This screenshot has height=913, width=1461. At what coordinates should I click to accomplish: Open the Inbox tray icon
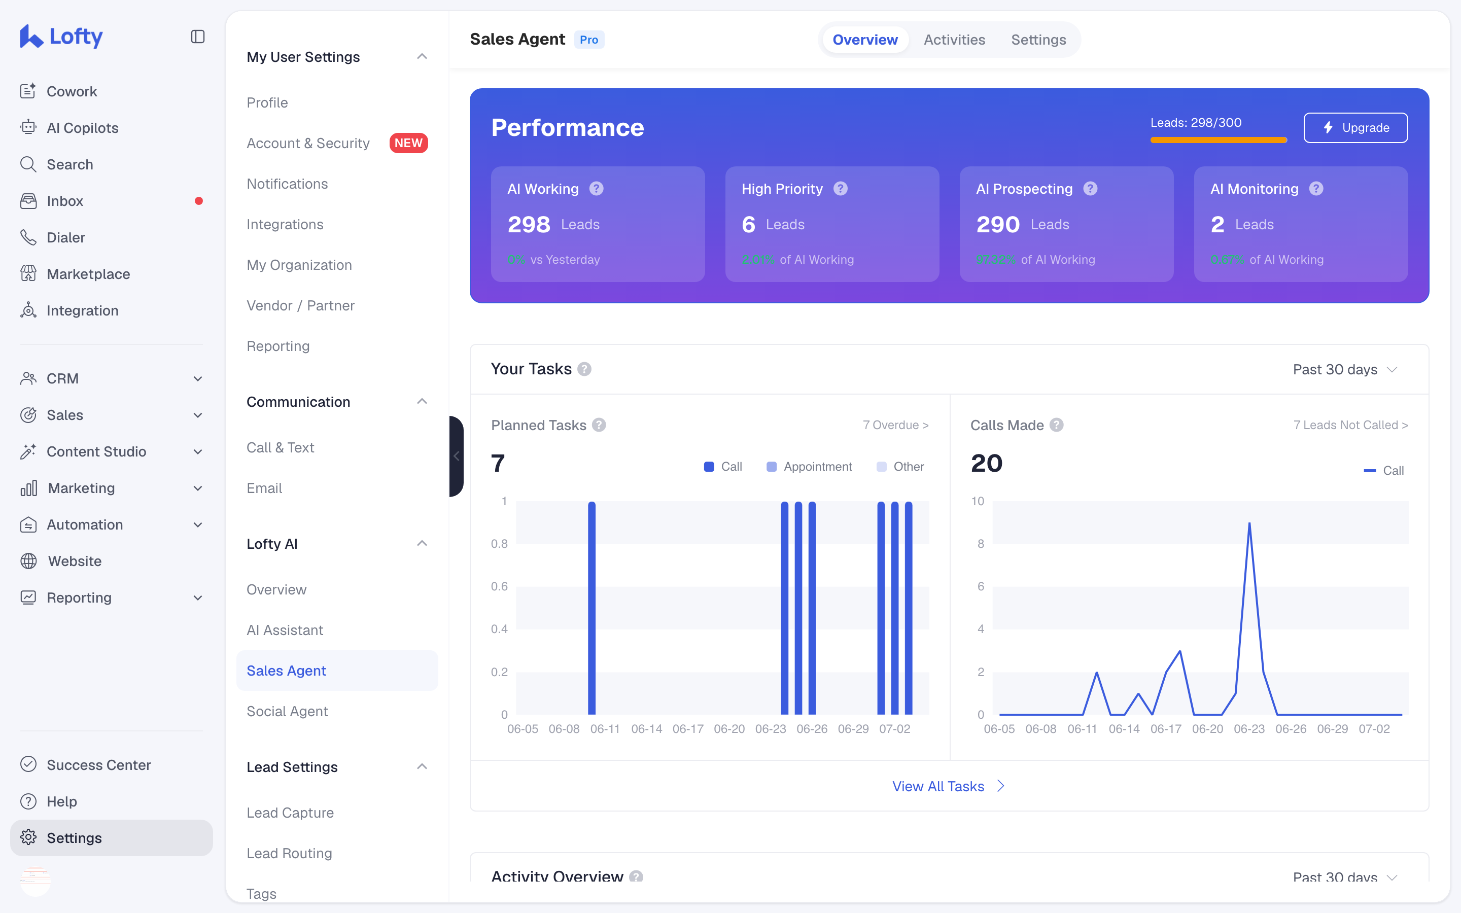click(x=28, y=200)
